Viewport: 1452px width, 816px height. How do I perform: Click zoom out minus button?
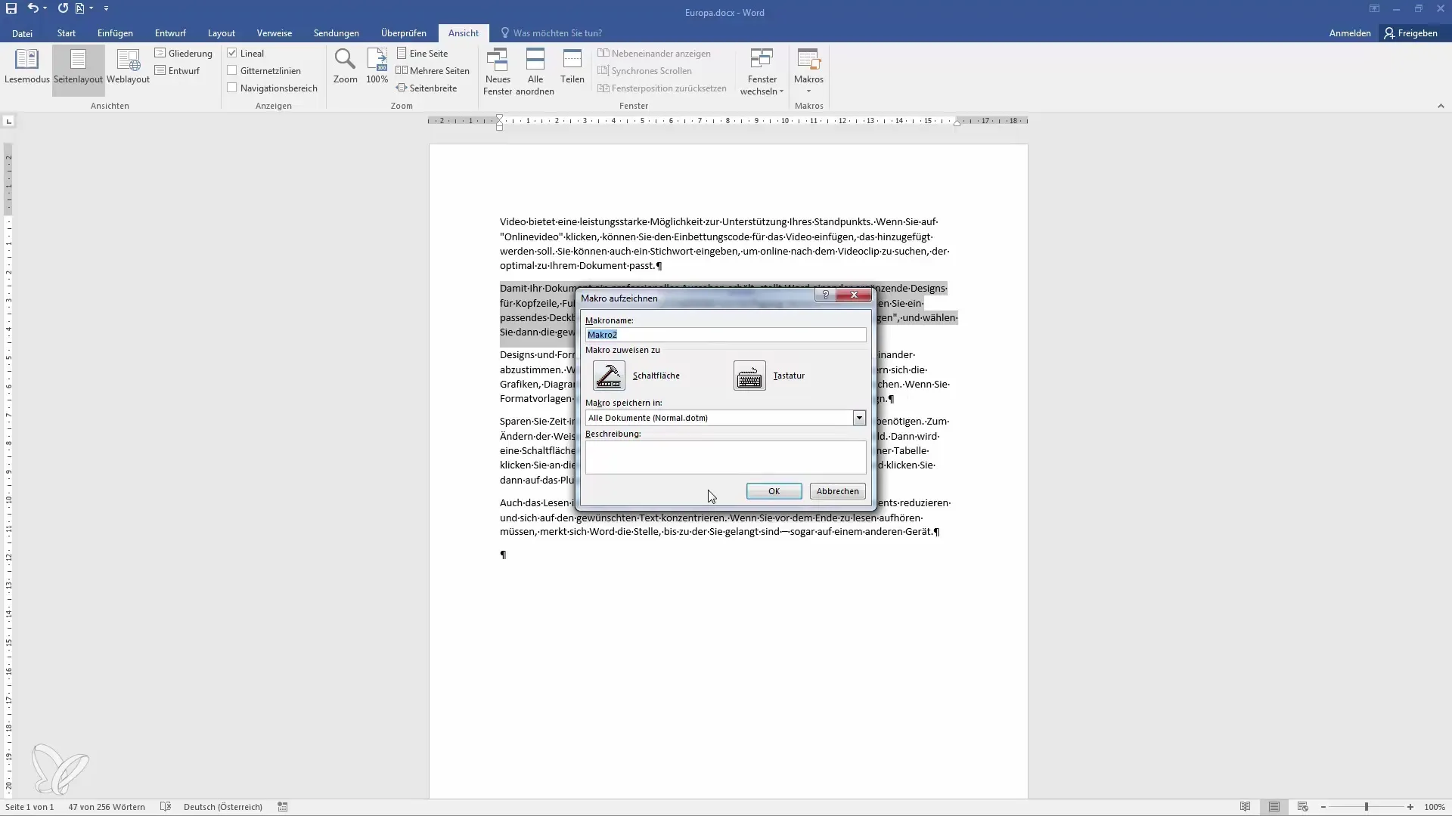click(1323, 807)
